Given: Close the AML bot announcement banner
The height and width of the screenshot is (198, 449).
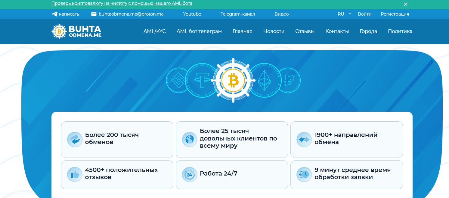Looking at the screenshot, I should 405,4.
